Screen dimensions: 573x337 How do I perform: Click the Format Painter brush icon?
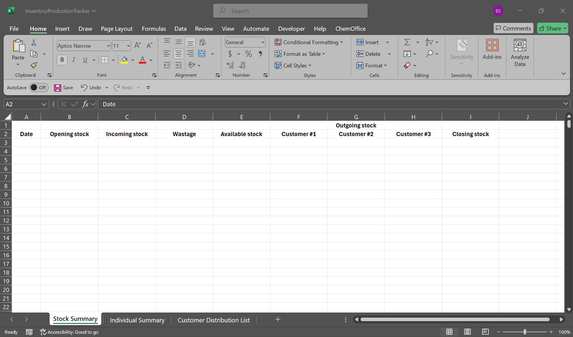pyautogui.click(x=34, y=65)
